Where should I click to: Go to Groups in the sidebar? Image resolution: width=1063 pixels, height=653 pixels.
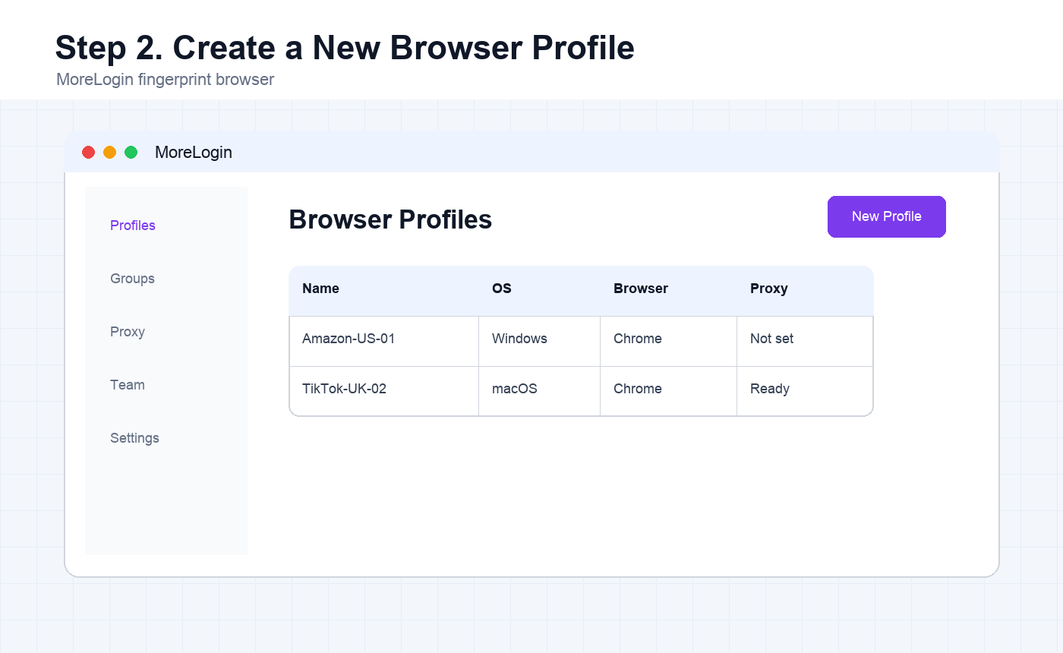[132, 279]
